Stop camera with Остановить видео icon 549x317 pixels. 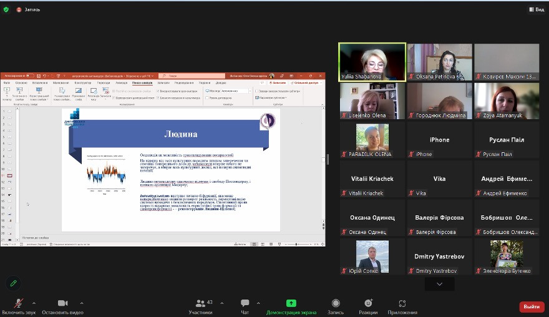point(62,303)
